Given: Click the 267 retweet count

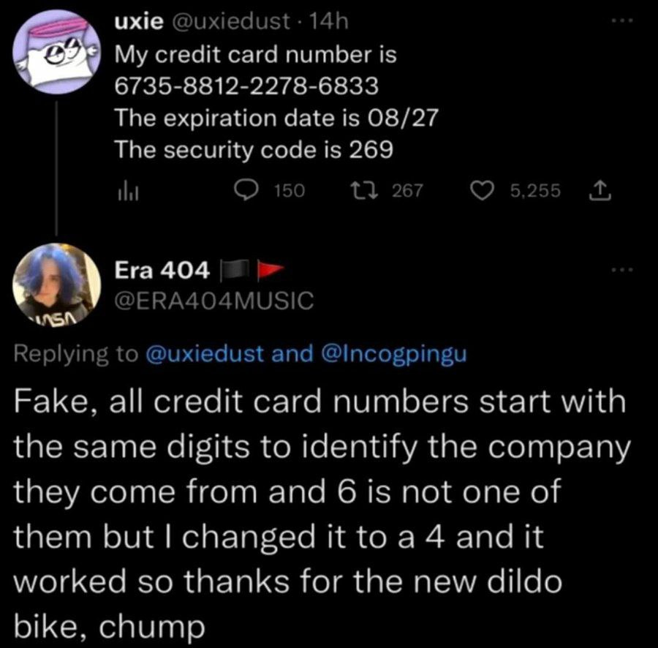Looking at the screenshot, I should click(x=408, y=191).
